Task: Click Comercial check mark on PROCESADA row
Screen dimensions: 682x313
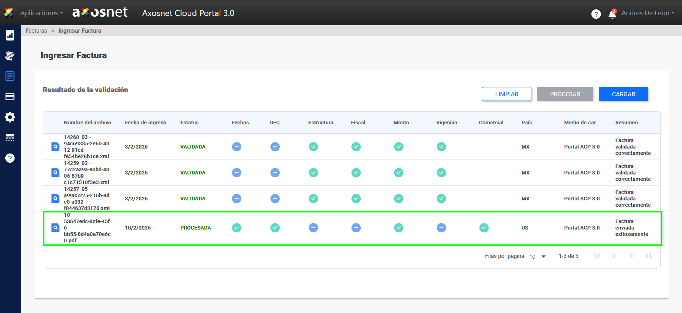Action: tap(484, 228)
